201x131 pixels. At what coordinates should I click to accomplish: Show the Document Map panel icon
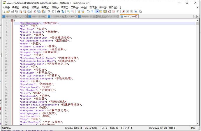(105, 11)
